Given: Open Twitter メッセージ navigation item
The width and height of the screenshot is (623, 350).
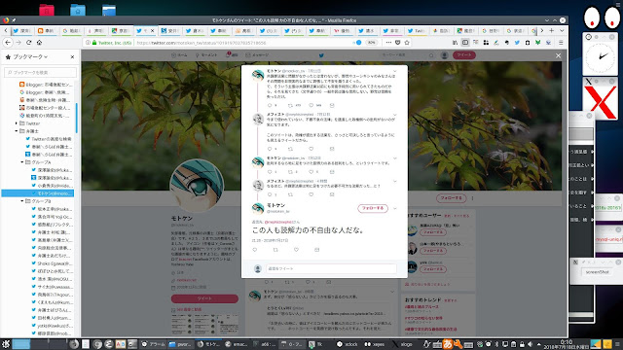Looking at the screenshot, I should (258, 55).
